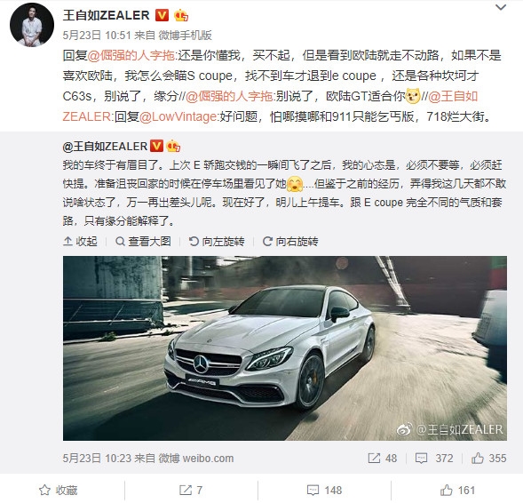Open the 王自如ZEALER username link at top
Image resolution: width=523 pixels, height=503 pixels.
click(x=106, y=15)
